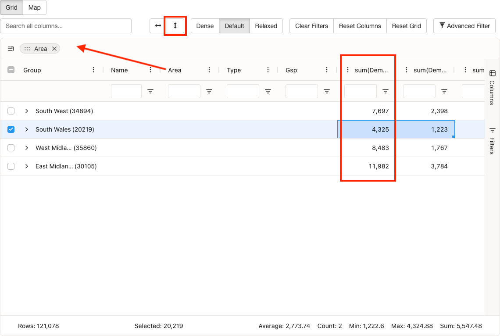Image resolution: width=500 pixels, height=336 pixels.
Task: Click the Clear Filters button
Action: 311,25
